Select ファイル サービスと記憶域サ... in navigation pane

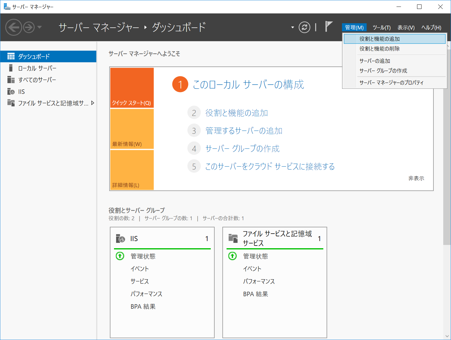(48, 103)
